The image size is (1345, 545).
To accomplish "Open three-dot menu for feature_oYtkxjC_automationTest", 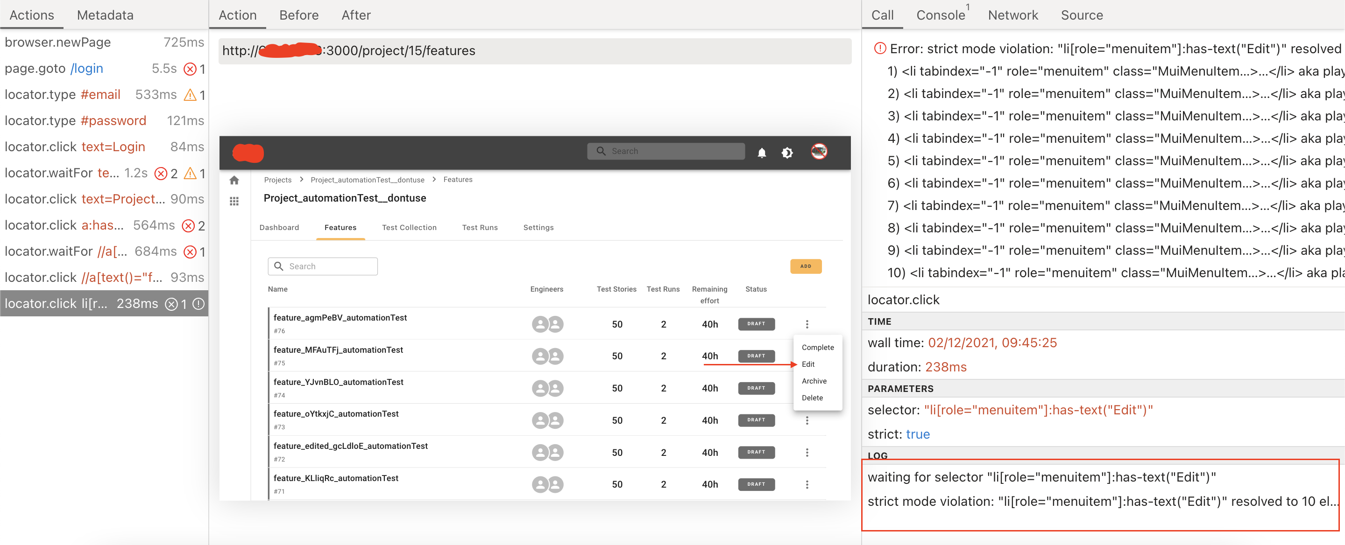I will point(807,420).
